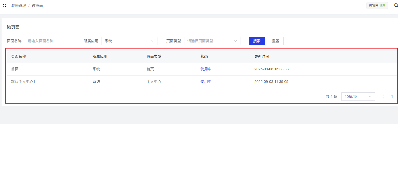Click the 更新时间 column header
The height and width of the screenshot is (170, 398).
point(261,56)
